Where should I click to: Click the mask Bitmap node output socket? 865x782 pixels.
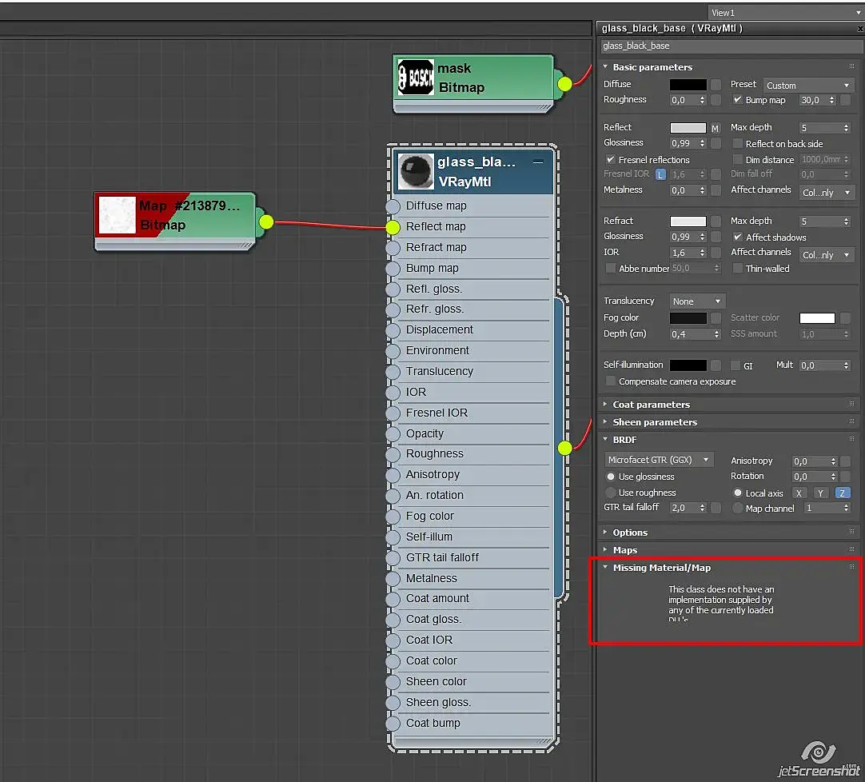click(564, 84)
